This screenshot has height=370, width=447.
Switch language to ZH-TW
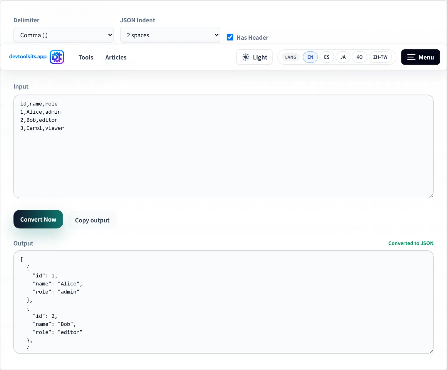pos(380,57)
